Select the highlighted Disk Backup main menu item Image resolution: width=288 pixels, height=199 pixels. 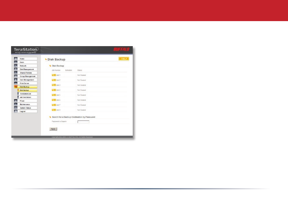tap(27, 87)
